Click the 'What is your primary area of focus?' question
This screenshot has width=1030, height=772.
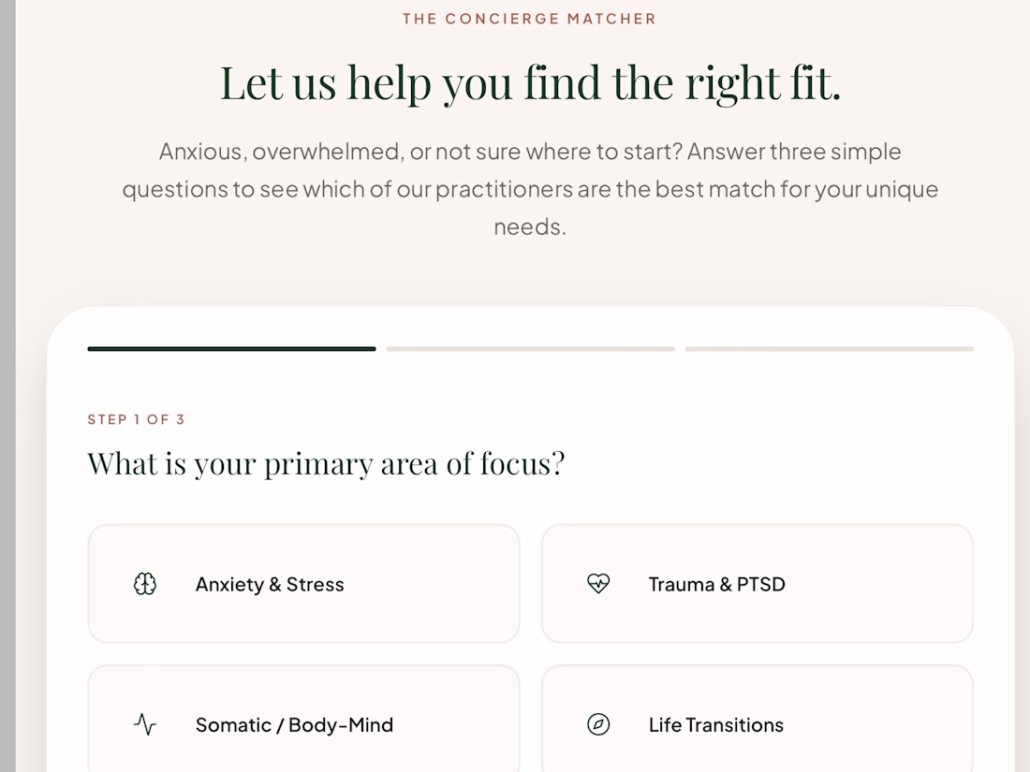(326, 464)
